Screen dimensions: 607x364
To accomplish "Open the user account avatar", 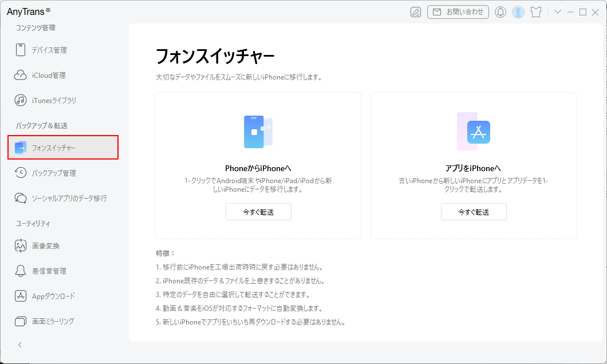I will coord(518,12).
